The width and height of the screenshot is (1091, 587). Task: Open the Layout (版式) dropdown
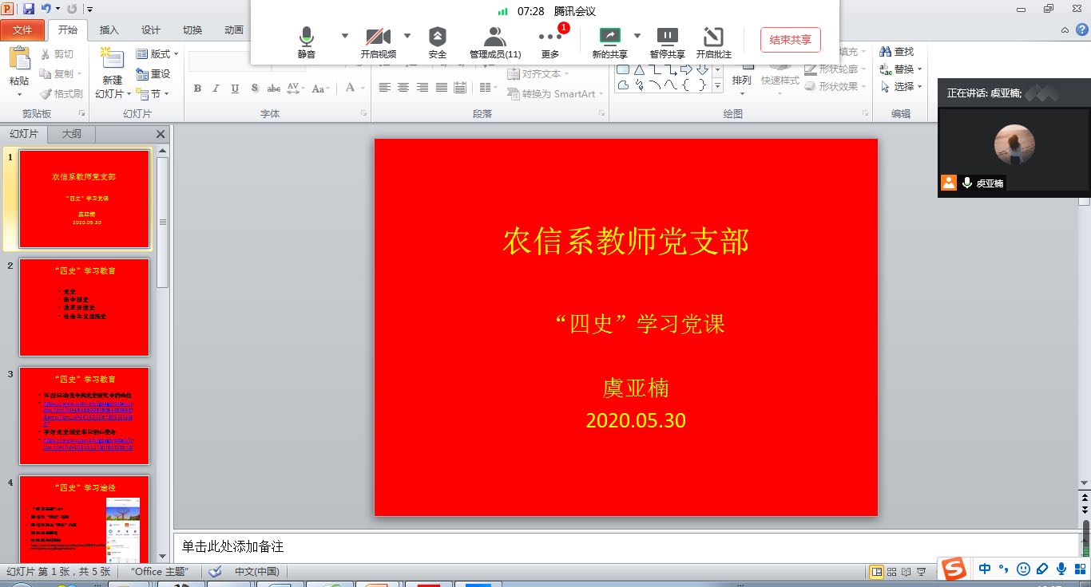(x=157, y=54)
